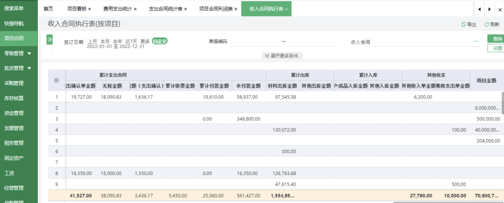Close the 收入合同执行表 tab
Viewport: 504px width, 203px height.
point(286,9)
